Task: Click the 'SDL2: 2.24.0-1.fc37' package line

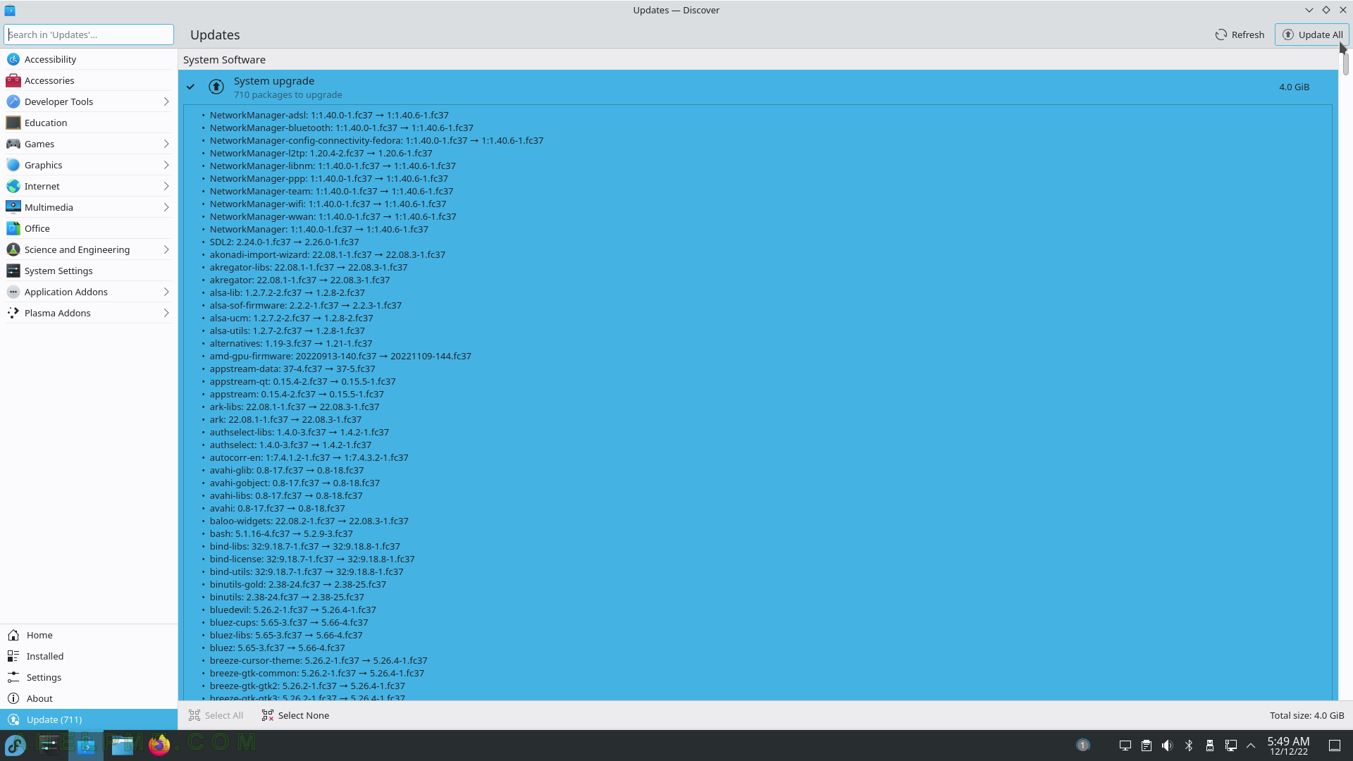Action: [x=284, y=242]
